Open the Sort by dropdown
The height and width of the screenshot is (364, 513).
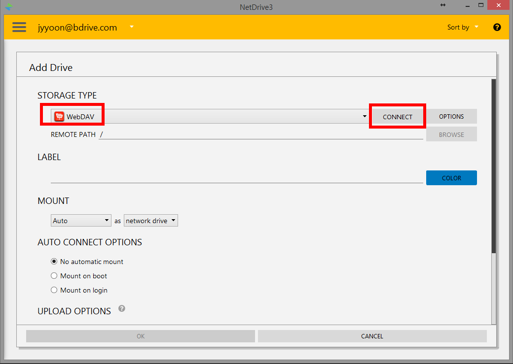(463, 27)
